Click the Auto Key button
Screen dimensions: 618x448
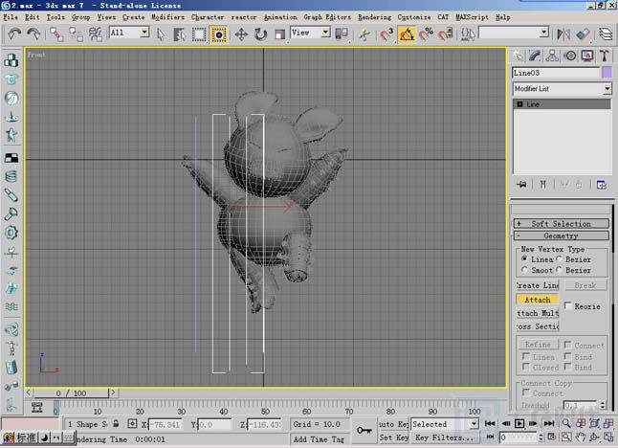(393, 424)
